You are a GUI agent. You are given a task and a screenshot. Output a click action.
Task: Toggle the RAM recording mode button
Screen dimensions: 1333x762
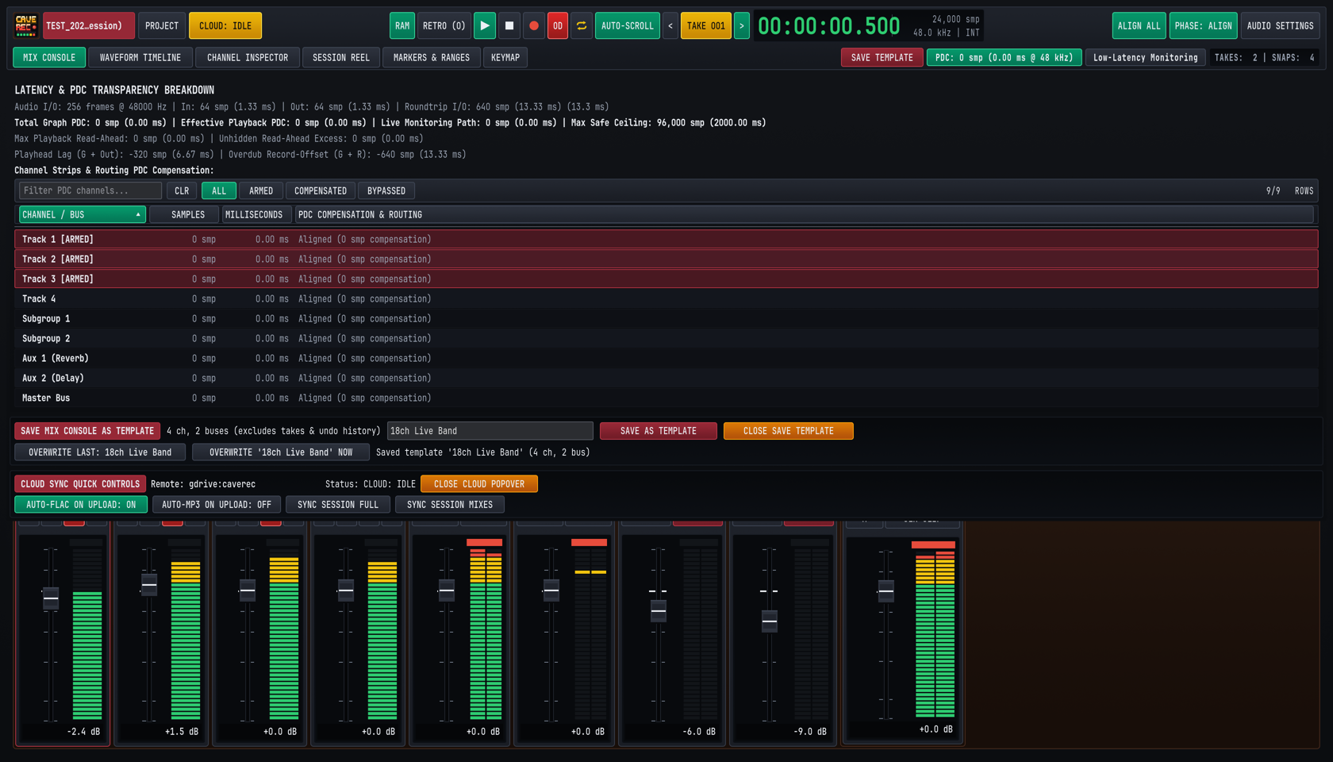click(x=402, y=25)
